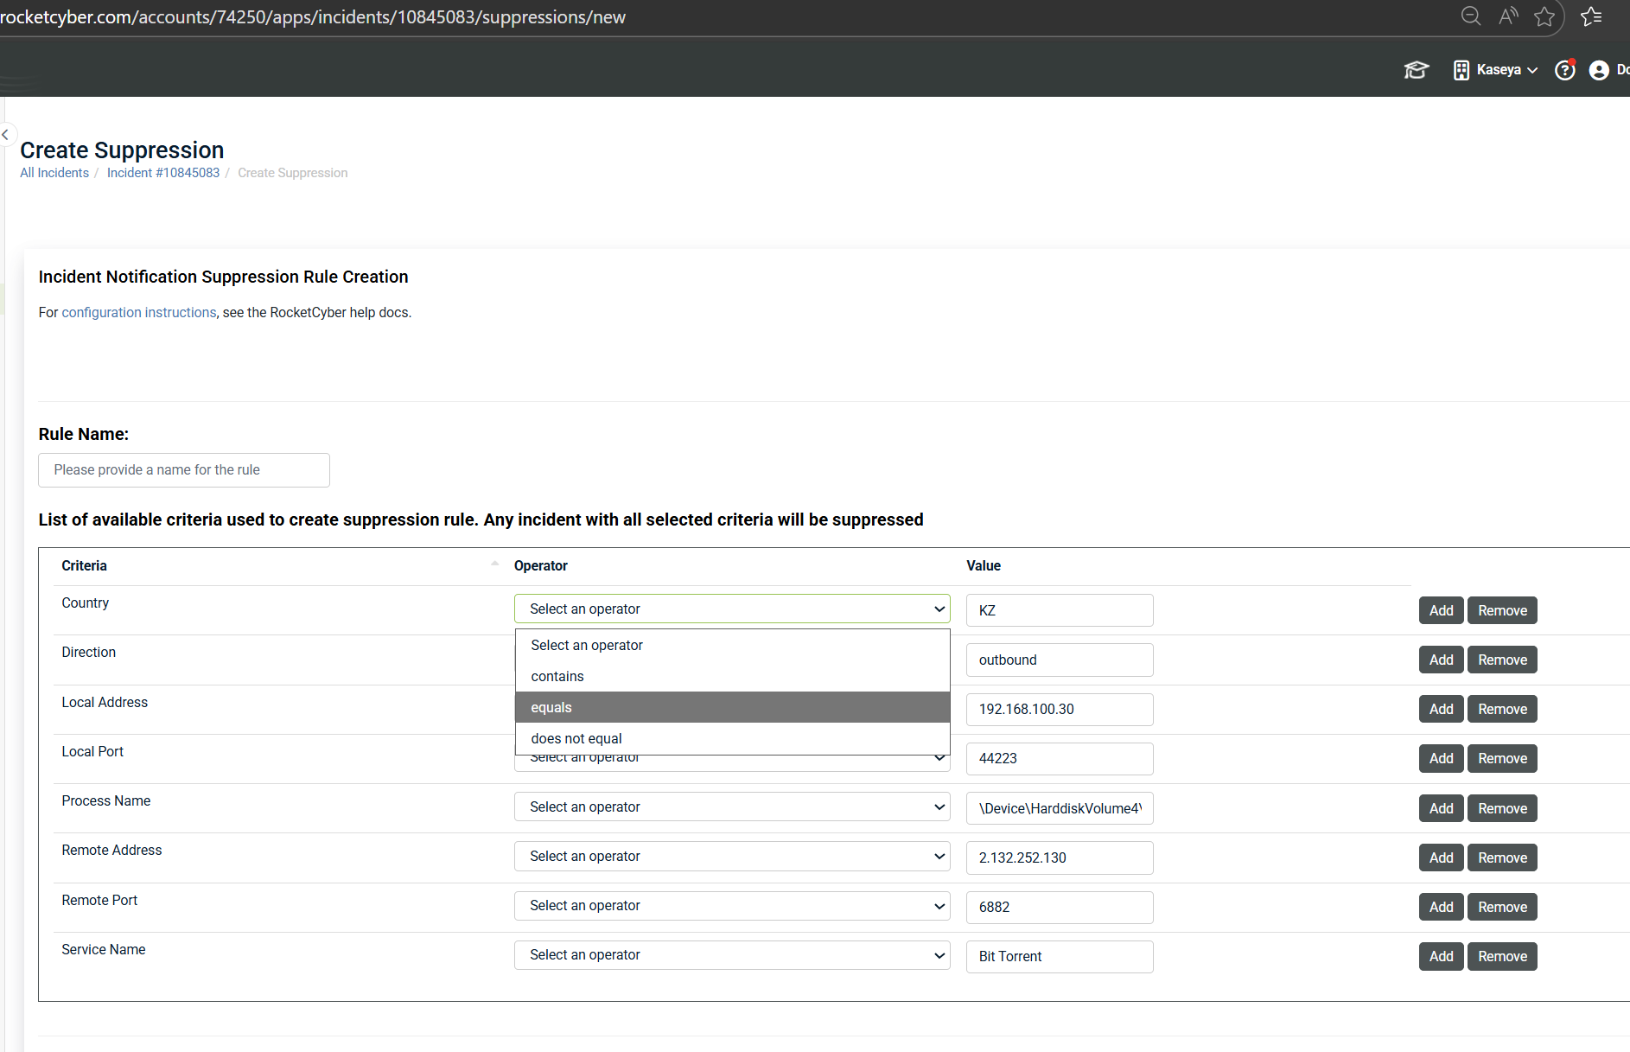This screenshot has height=1052, width=1630.
Task: Expand the Remote Port operator dropdown
Action: coord(731,906)
